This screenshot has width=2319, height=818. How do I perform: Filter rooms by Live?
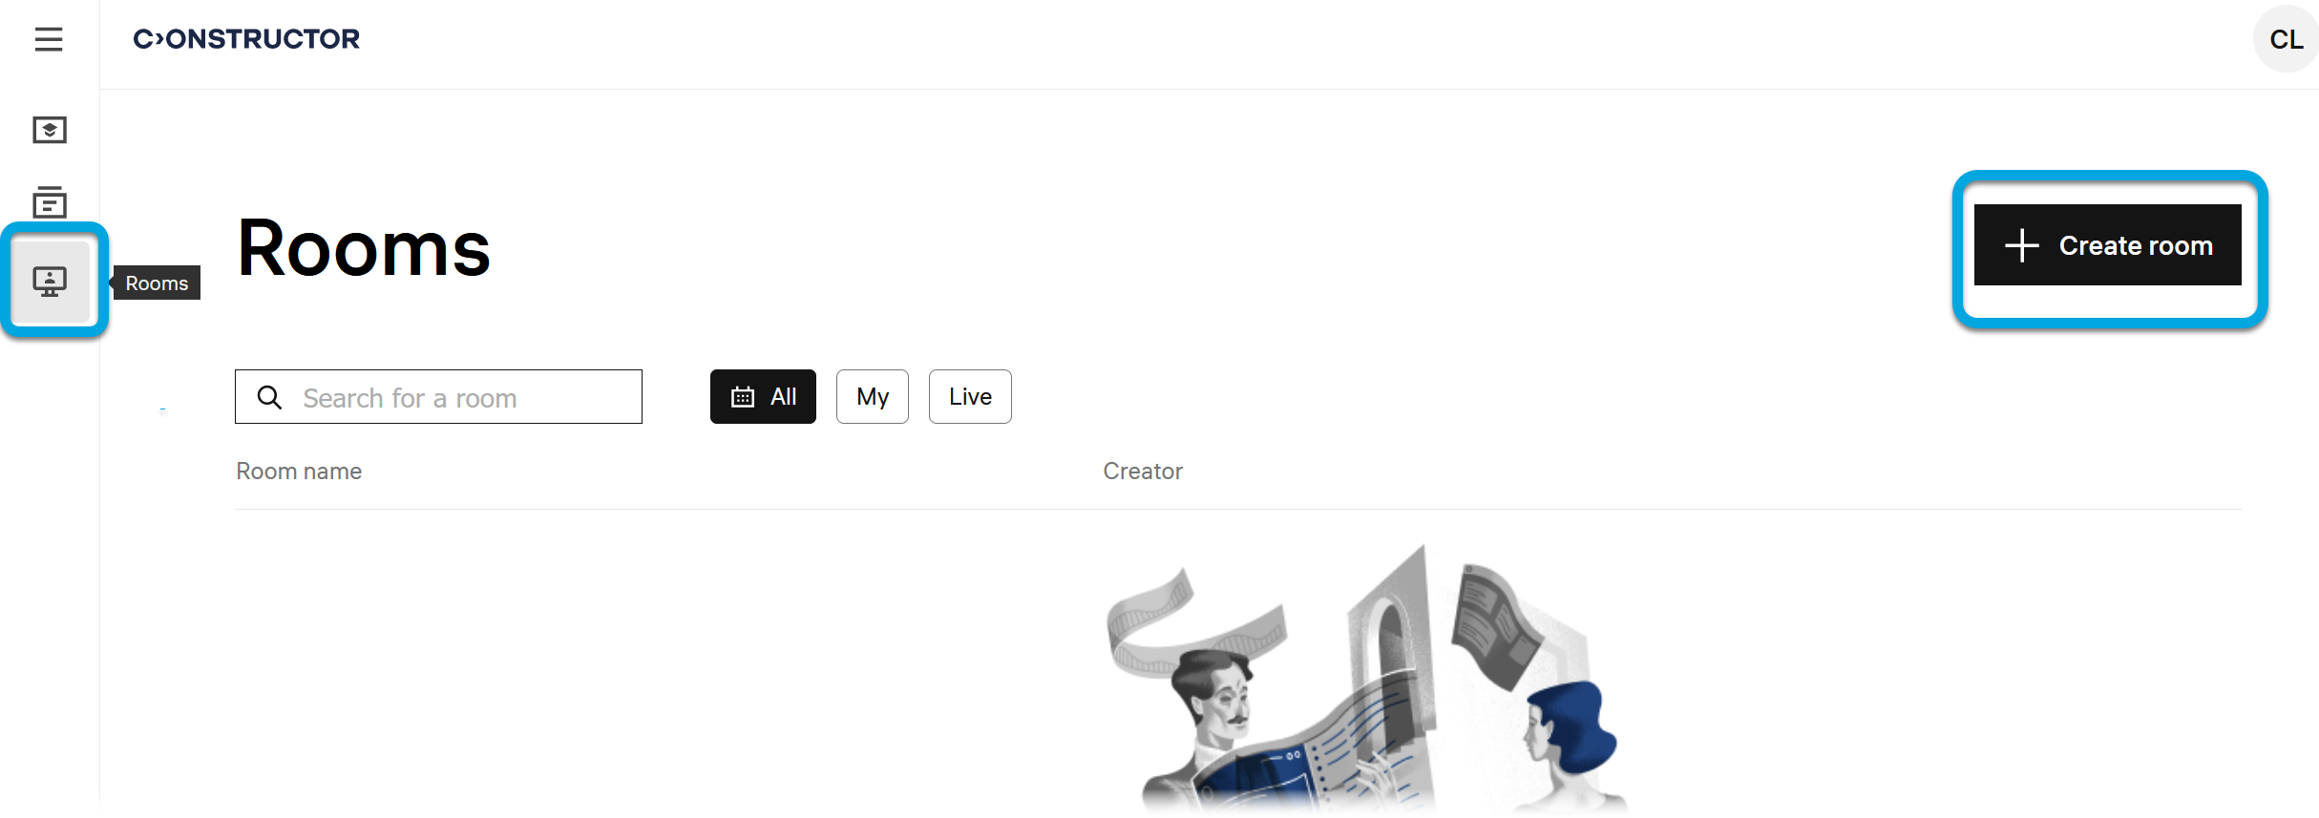(x=970, y=396)
